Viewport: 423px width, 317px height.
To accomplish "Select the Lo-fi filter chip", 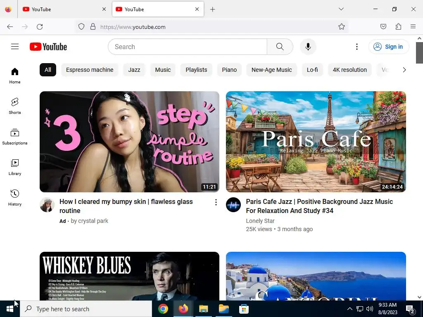I will (312, 70).
